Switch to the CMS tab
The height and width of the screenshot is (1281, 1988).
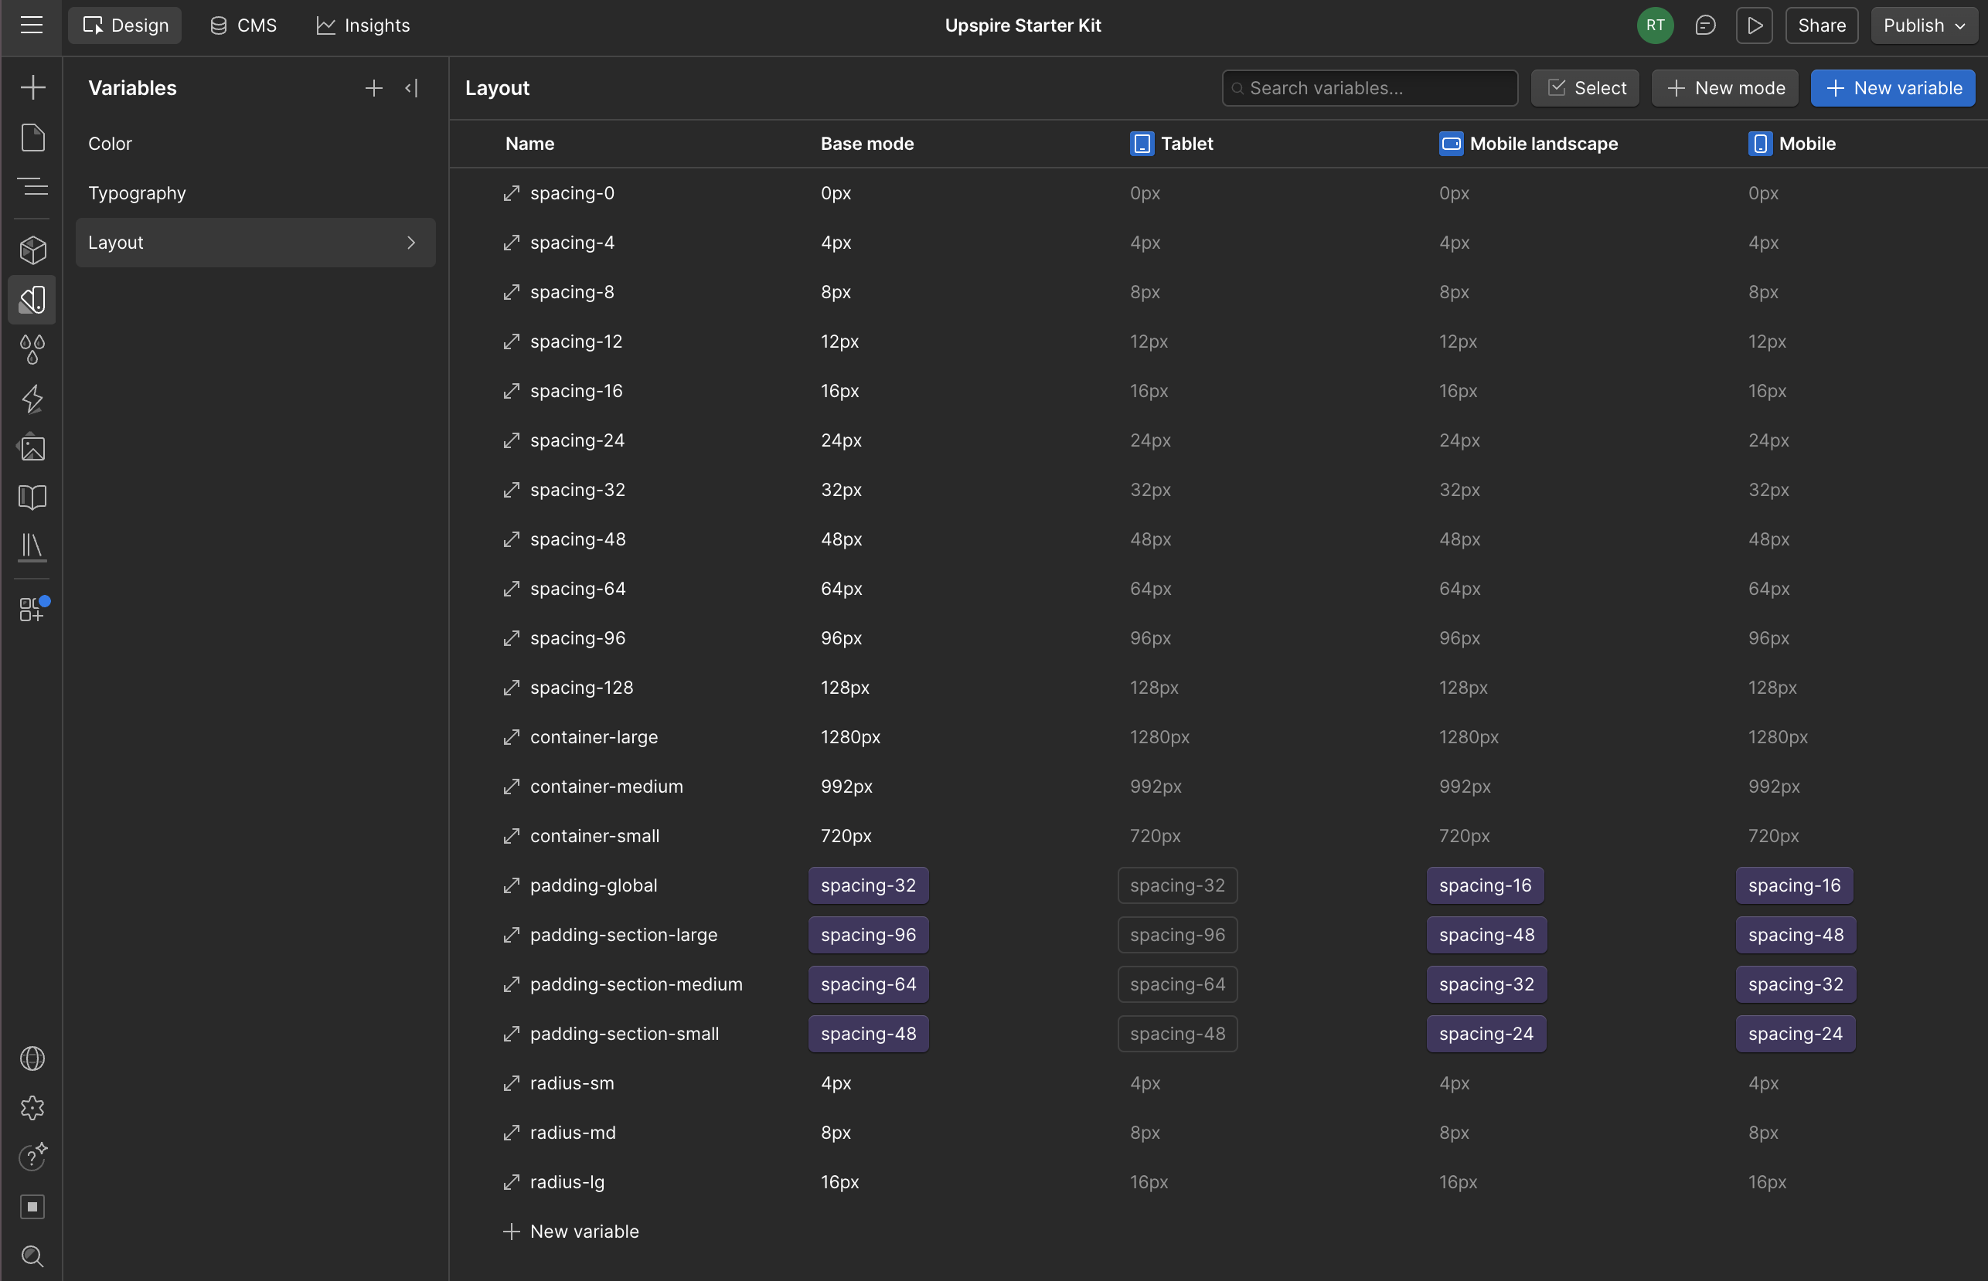tap(243, 25)
